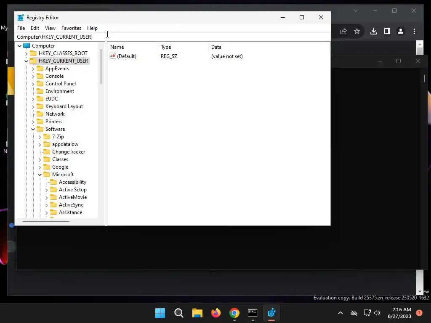Select the HKEY_CURRENT_USER tree item
The image size is (431, 323).
[63, 61]
